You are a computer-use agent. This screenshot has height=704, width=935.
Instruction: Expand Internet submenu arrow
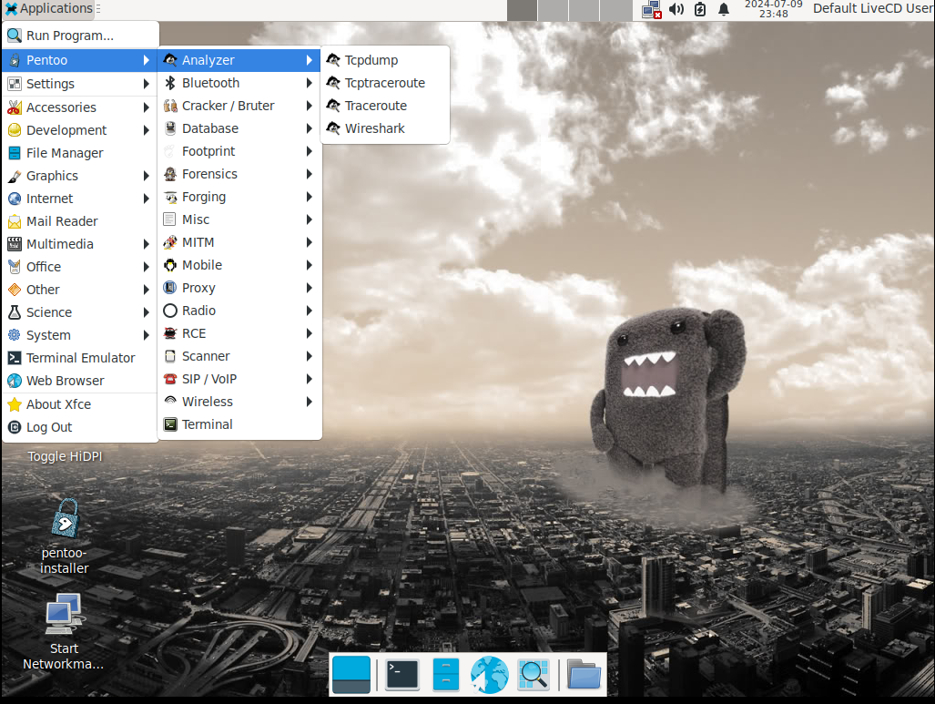tap(146, 199)
